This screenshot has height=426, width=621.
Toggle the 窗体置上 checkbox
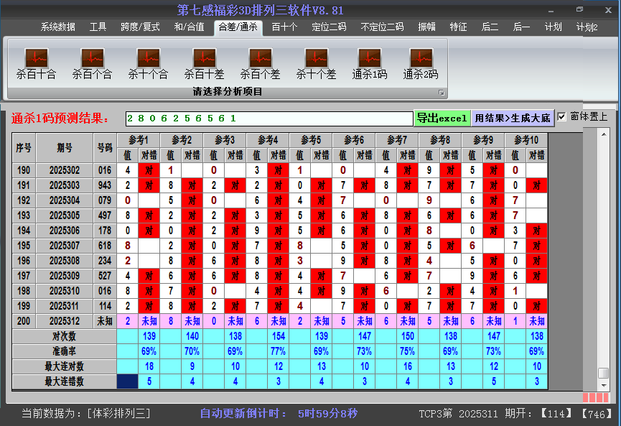(x=562, y=117)
